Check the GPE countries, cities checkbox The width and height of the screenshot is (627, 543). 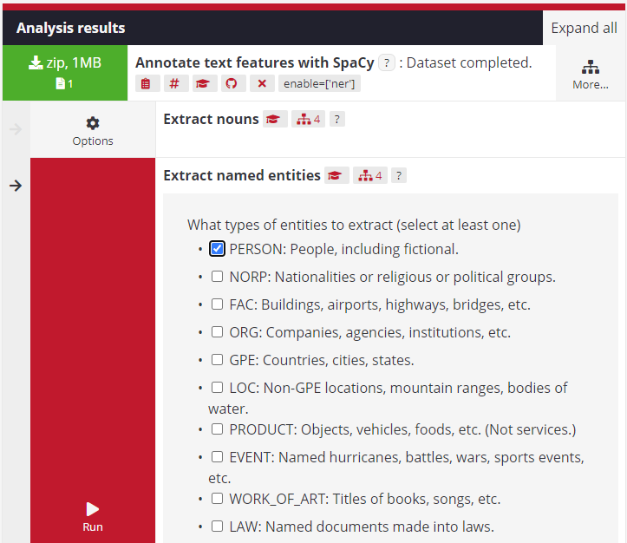coord(218,360)
